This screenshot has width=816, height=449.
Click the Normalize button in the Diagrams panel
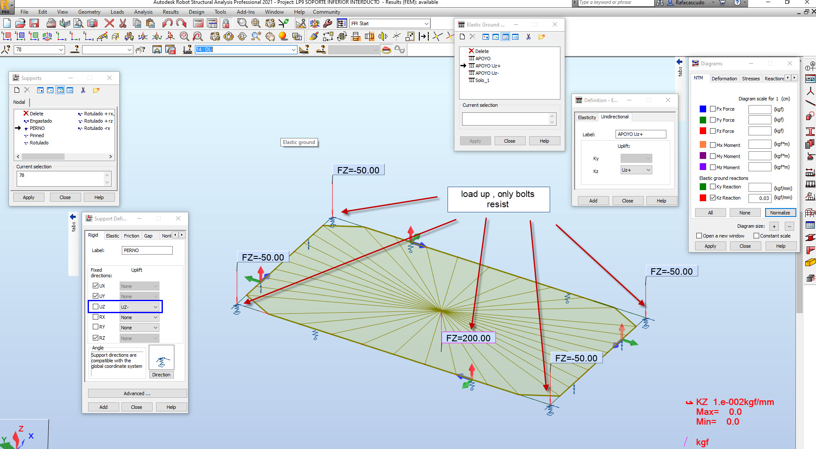[x=780, y=212]
